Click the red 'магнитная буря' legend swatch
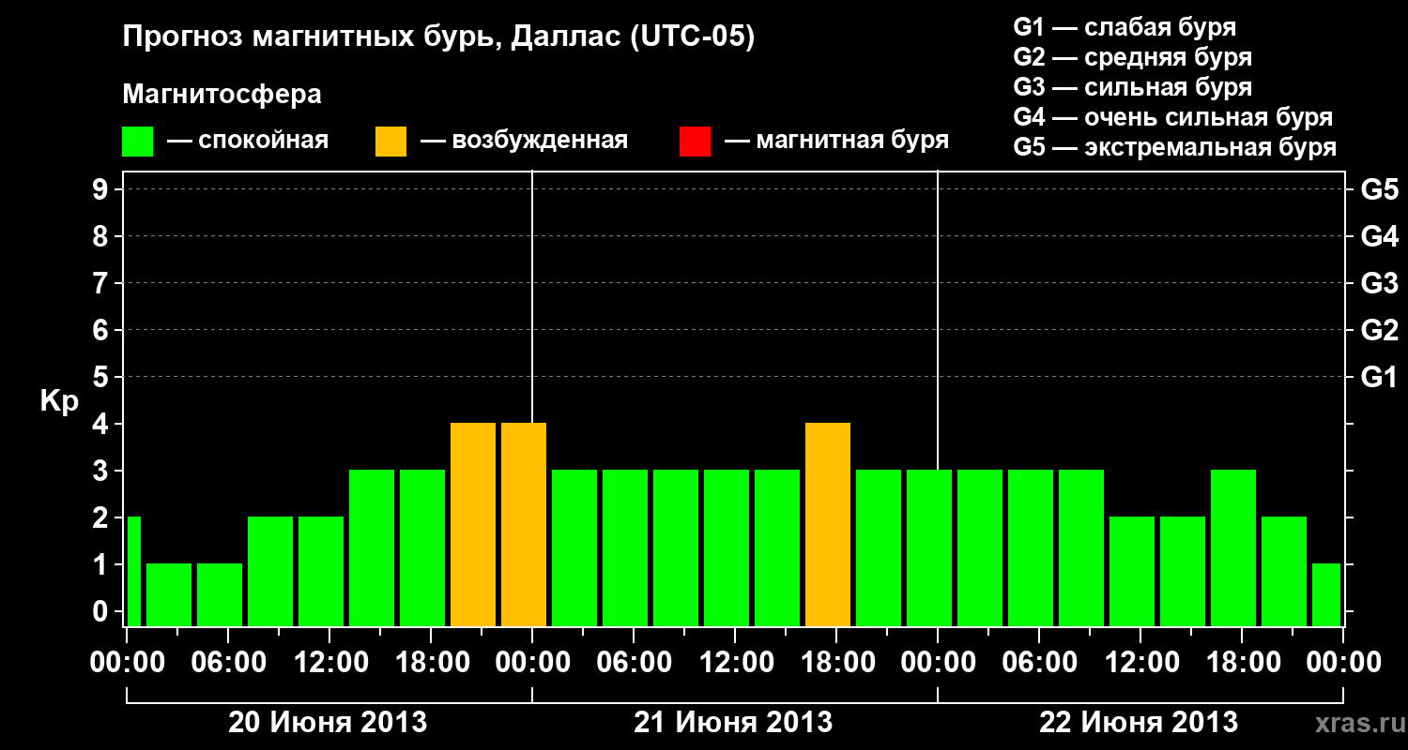The width and height of the screenshot is (1408, 750). (695, 142)
